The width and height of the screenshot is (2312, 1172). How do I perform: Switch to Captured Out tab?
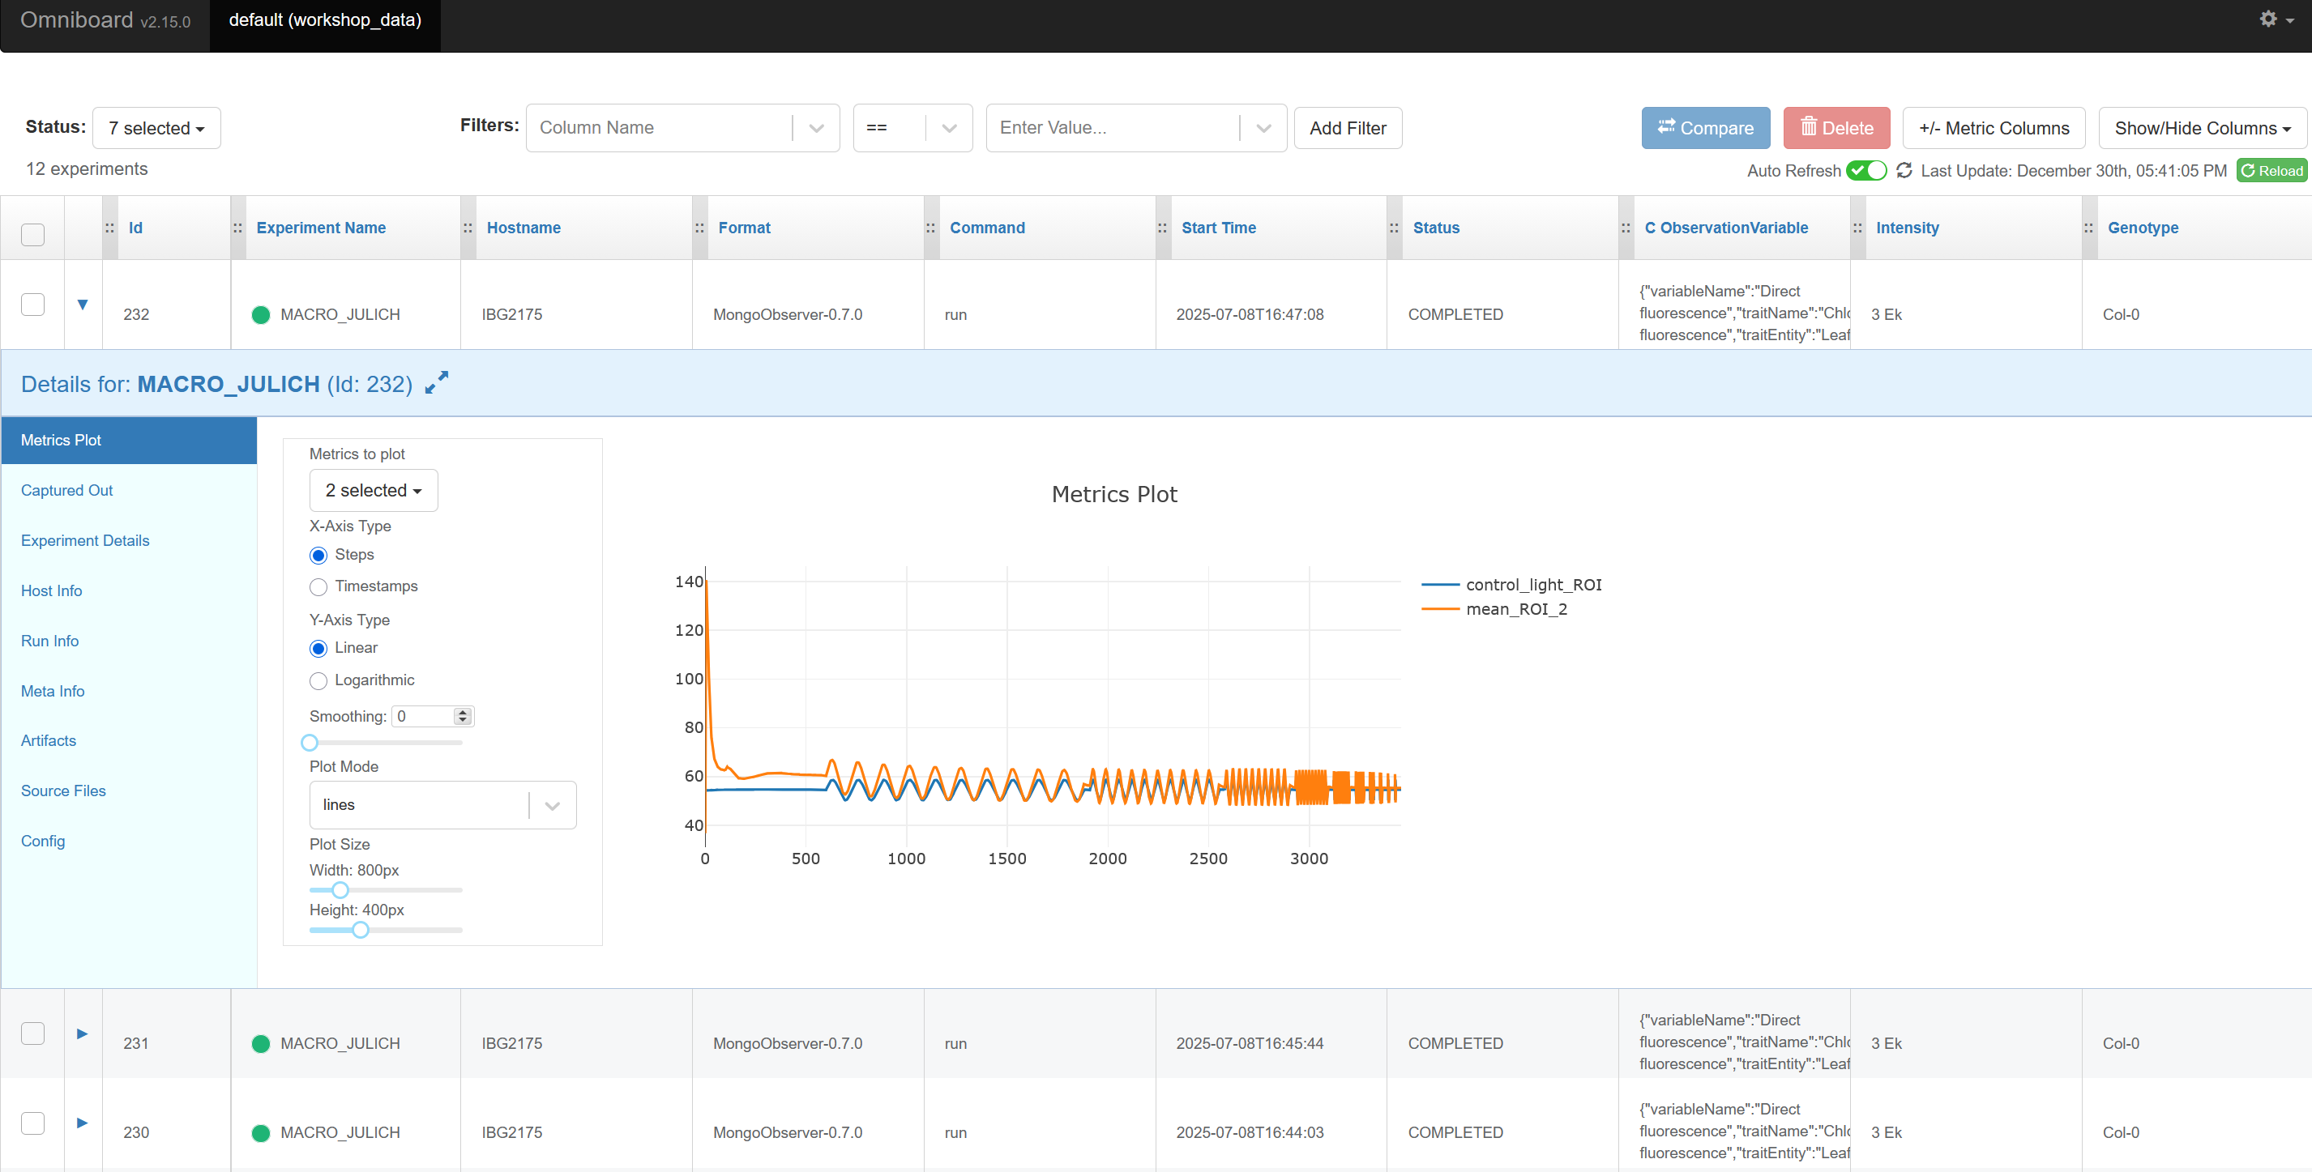click(67, 491)
